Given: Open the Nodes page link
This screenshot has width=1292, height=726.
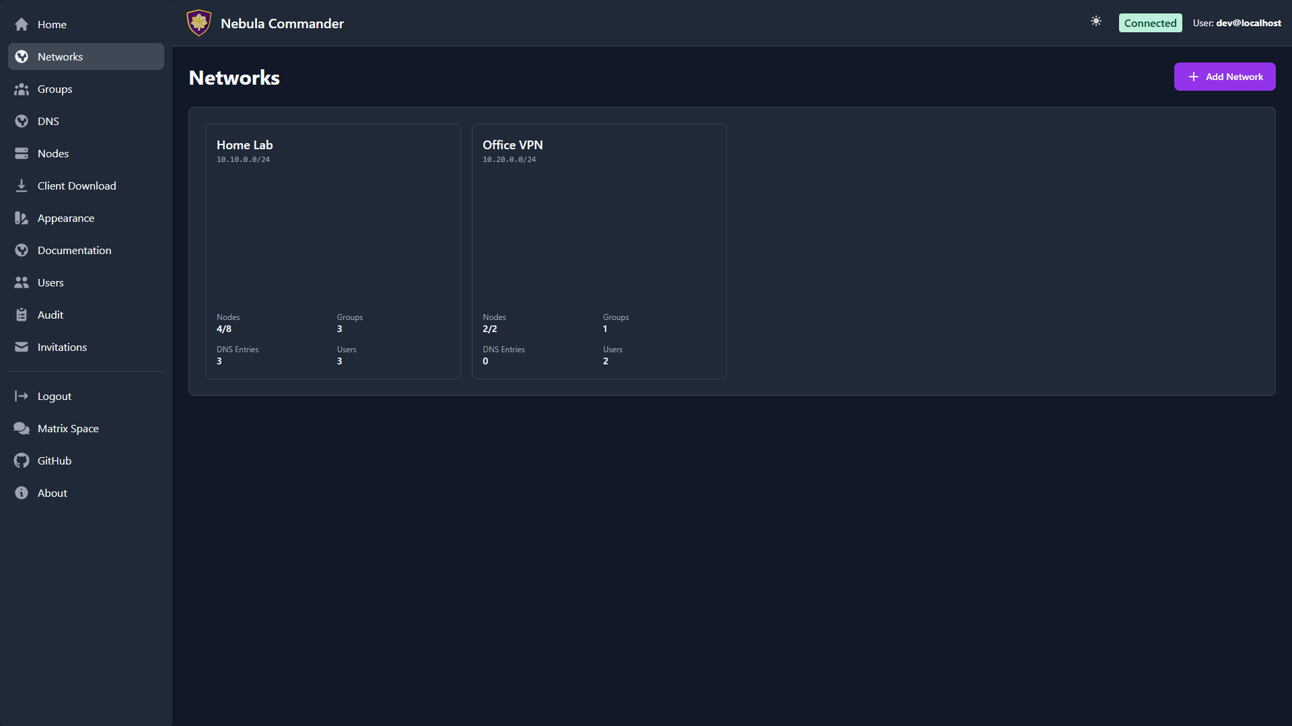Looking at the screenshot, I should [x=53, y=153].
